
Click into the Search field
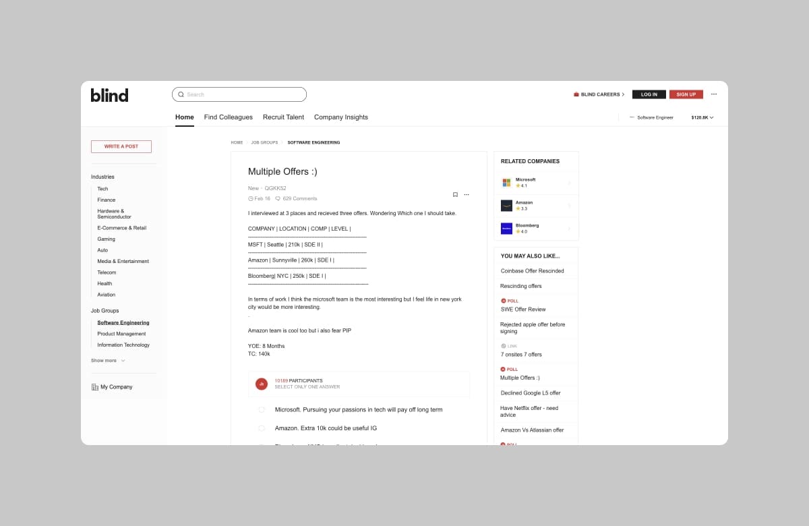click(x=239, y=94)
